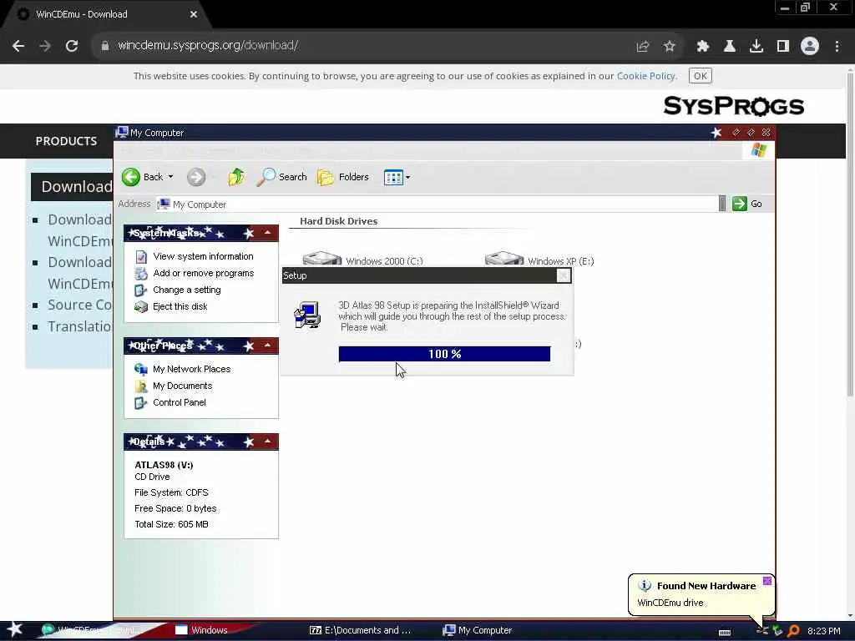Click the Source Co... website link
The image size is (855, 641).
pyautogui.click(x=79, y=305)
